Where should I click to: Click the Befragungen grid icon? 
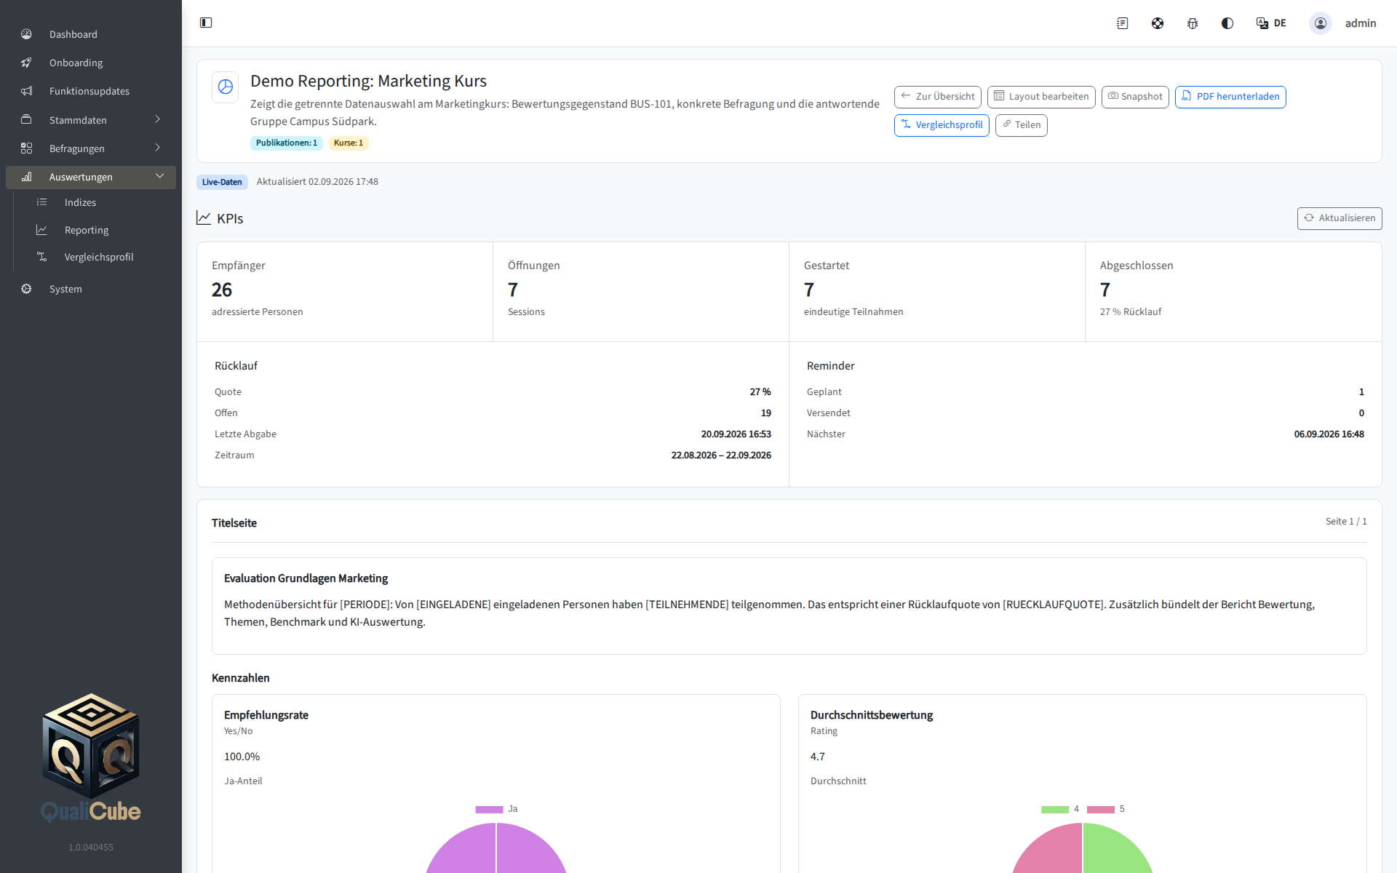point(26,148)
